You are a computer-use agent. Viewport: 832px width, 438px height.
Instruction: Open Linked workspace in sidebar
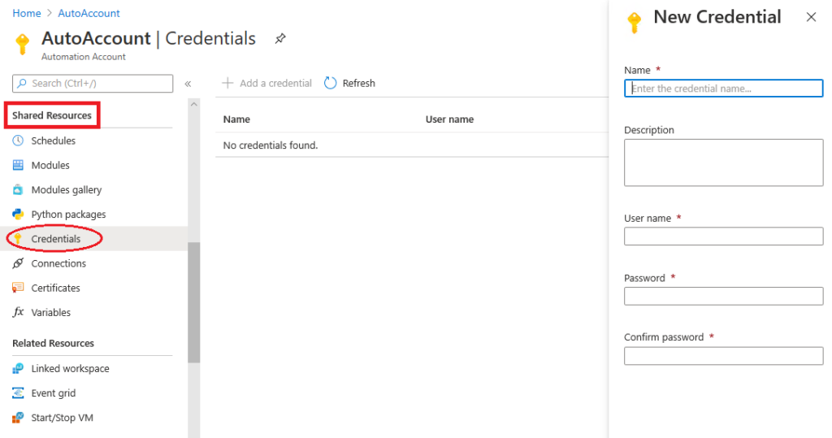tap(70, 368)
